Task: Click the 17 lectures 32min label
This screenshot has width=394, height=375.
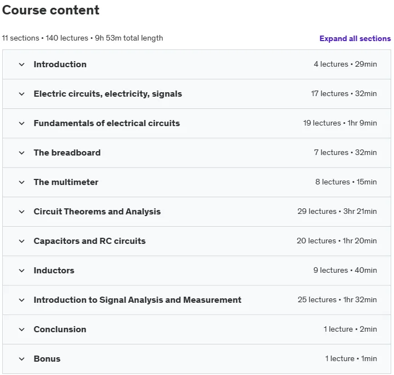Action: [344, 93]
